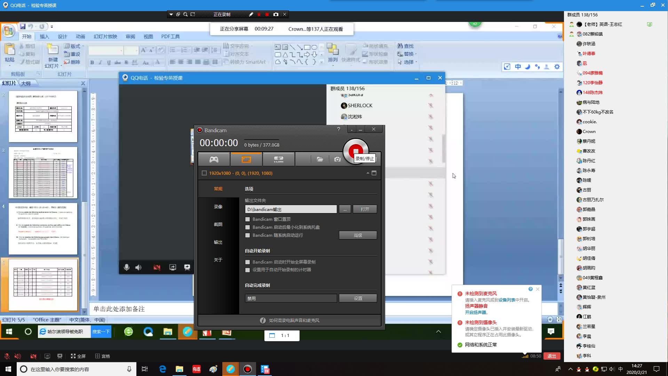This screenshot has width=668, height=376.
Task: Open Bandicam 截图 settings section
Action: pos(218,225)
